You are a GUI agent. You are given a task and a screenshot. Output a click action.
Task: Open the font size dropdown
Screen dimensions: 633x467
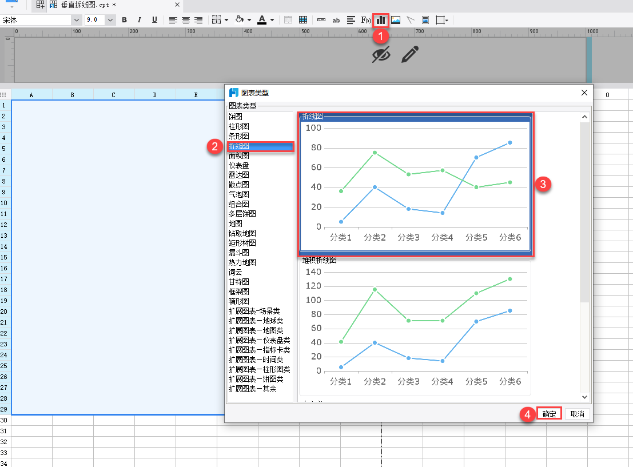pos(110,20)
